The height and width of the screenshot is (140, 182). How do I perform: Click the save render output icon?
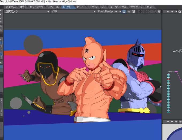click(133, 12)
